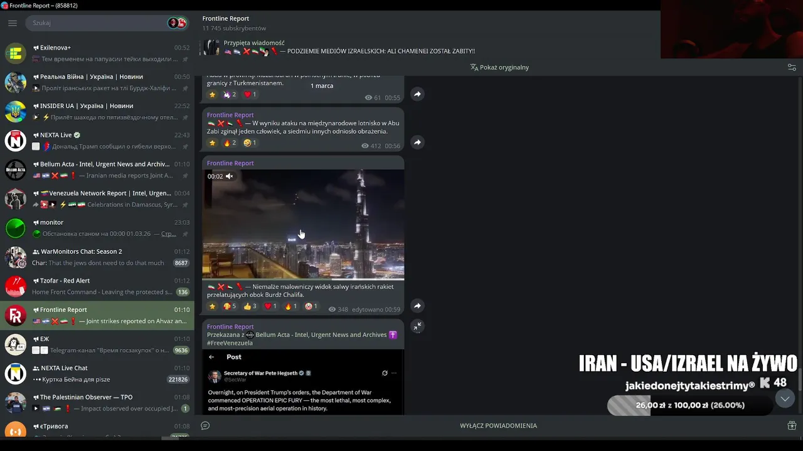This screenshot has height=451, width=803.
Task: Unmute the Burj Khalifa video
Action: (x=230, y=177)
